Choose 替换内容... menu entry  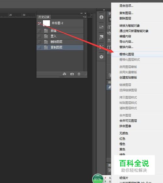point(126,47)
